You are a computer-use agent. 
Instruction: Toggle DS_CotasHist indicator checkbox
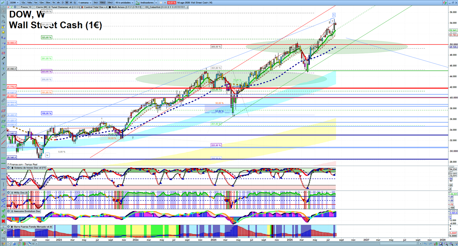[143, 7]
